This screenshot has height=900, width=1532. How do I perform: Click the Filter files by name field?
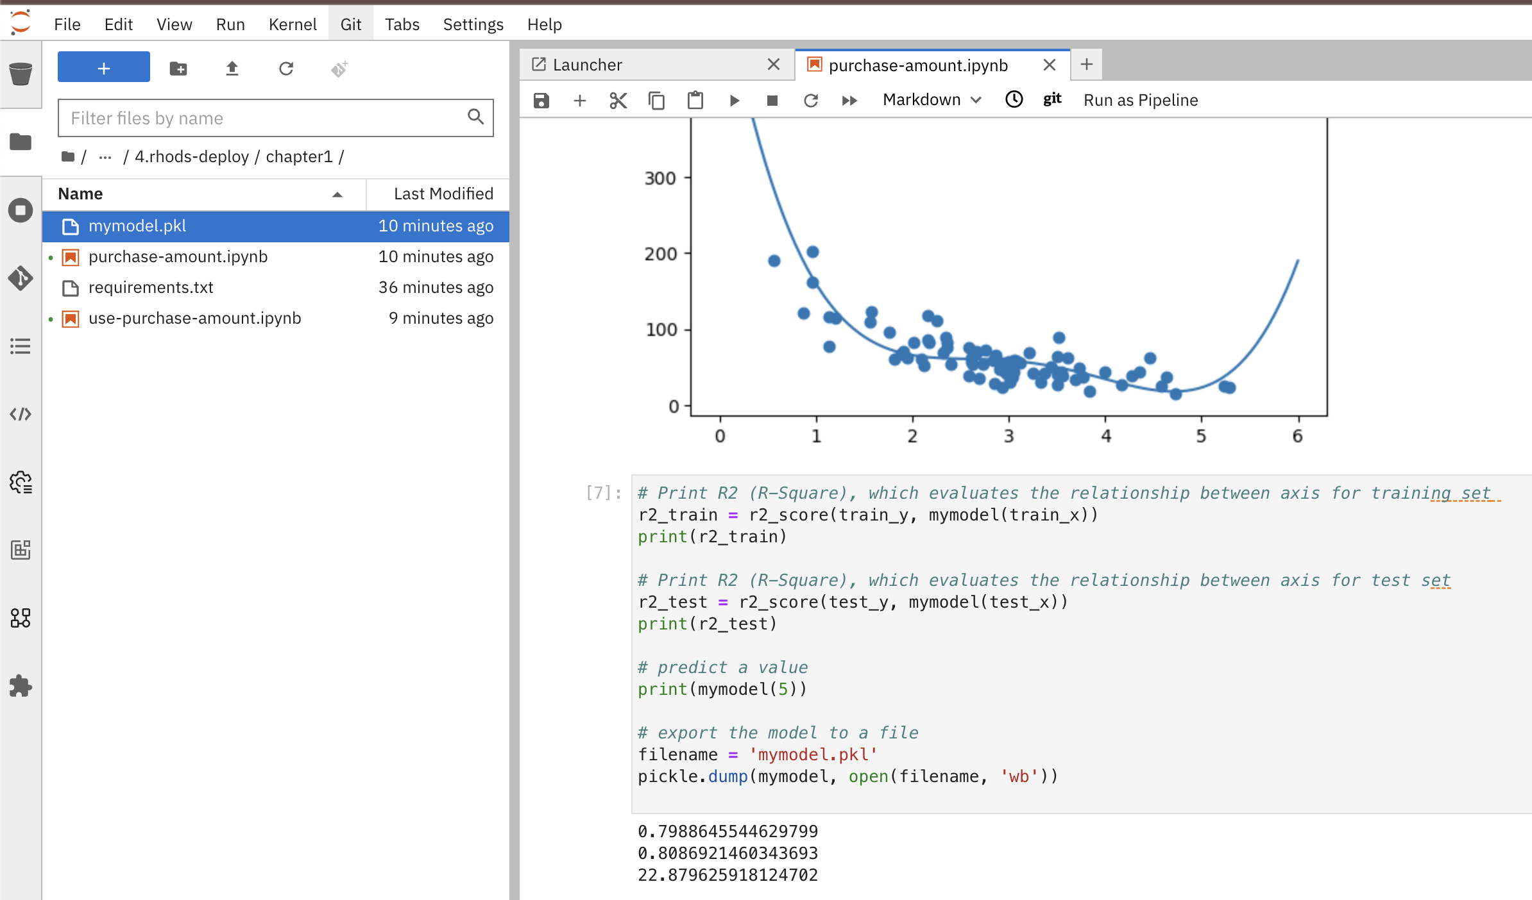click(276, 118)
